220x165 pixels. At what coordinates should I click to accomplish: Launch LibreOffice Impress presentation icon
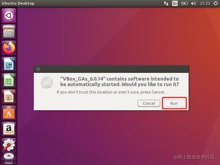pyautogui.click(x=9, y=97)
